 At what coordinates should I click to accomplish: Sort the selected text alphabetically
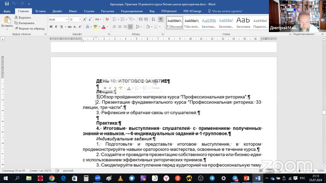[154, 19]
